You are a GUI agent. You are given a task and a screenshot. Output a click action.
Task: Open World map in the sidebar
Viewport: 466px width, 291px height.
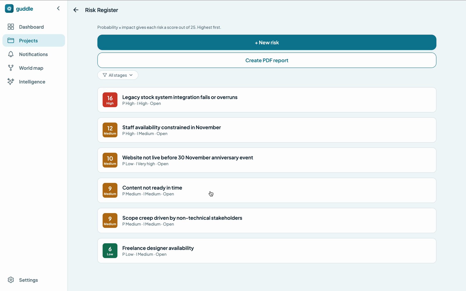[34, 68]
